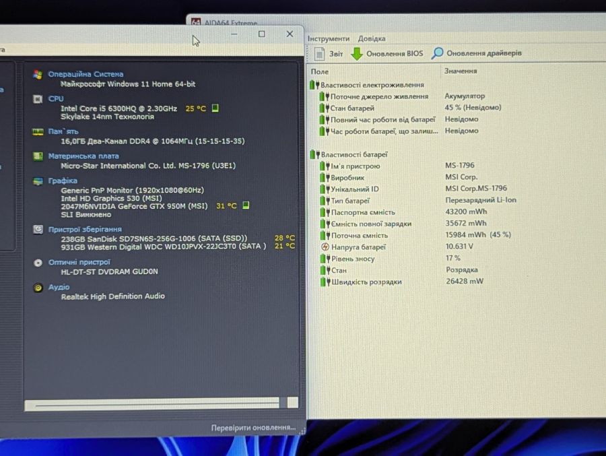The height and width of the screenshot is (456, 606).
Task: Click the Значення column header in AIDA64
Action: pyautogui.click(x=461, y=71)
